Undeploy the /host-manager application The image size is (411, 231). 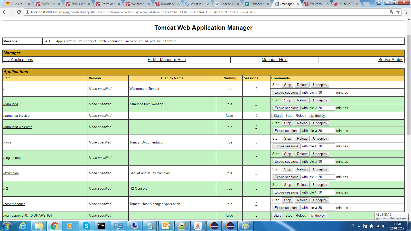click(x=320, y=200)
